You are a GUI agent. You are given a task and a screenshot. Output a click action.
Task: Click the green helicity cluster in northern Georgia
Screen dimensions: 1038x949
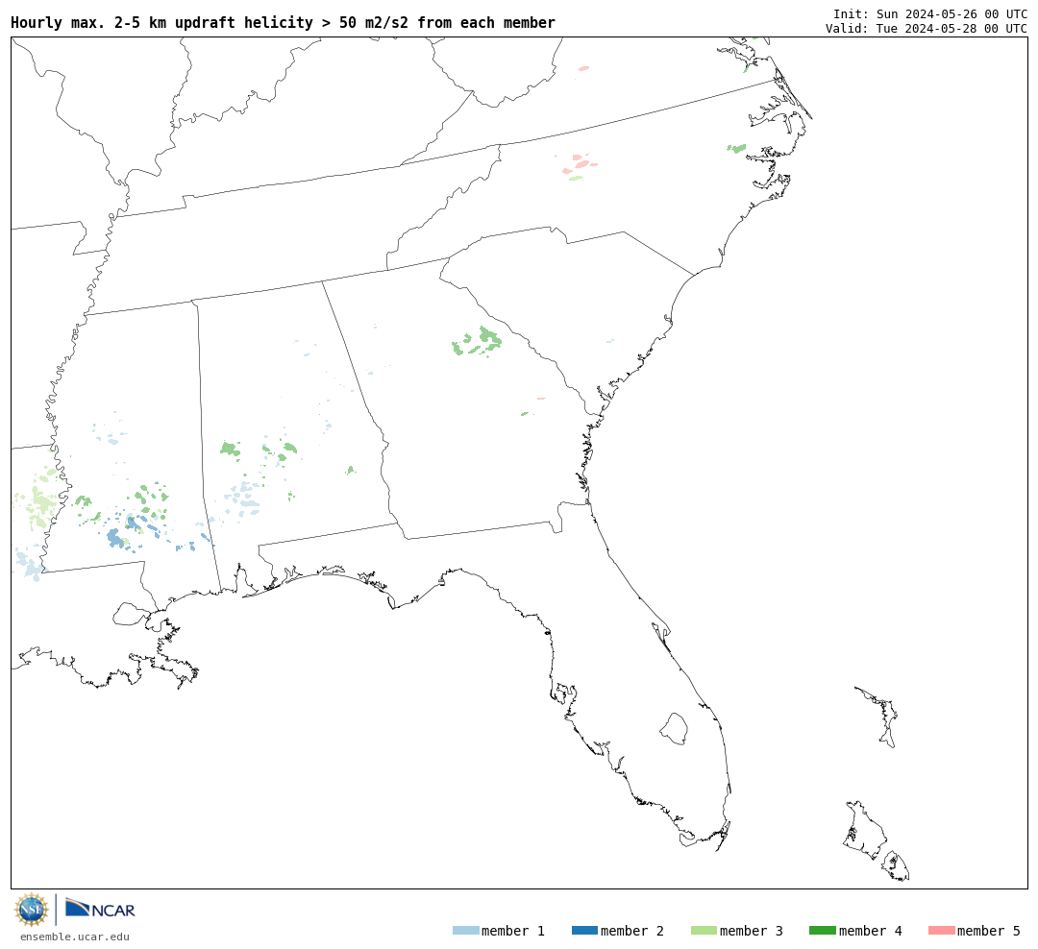click(478, 342)
